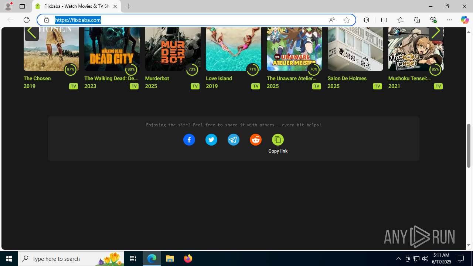Click The Unaware Atelier title link
473x266 pixels.
coord(292,78)
